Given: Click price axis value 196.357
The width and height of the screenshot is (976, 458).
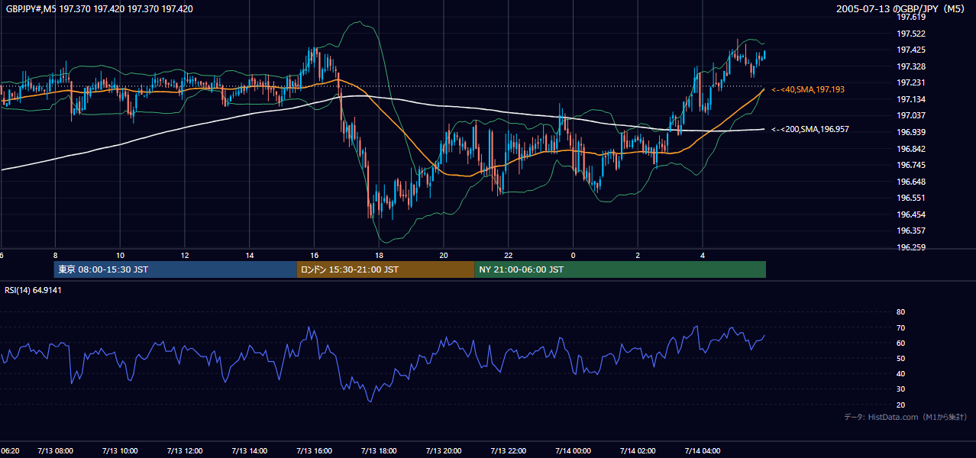Looking at the screenshot, I should 910,231.
